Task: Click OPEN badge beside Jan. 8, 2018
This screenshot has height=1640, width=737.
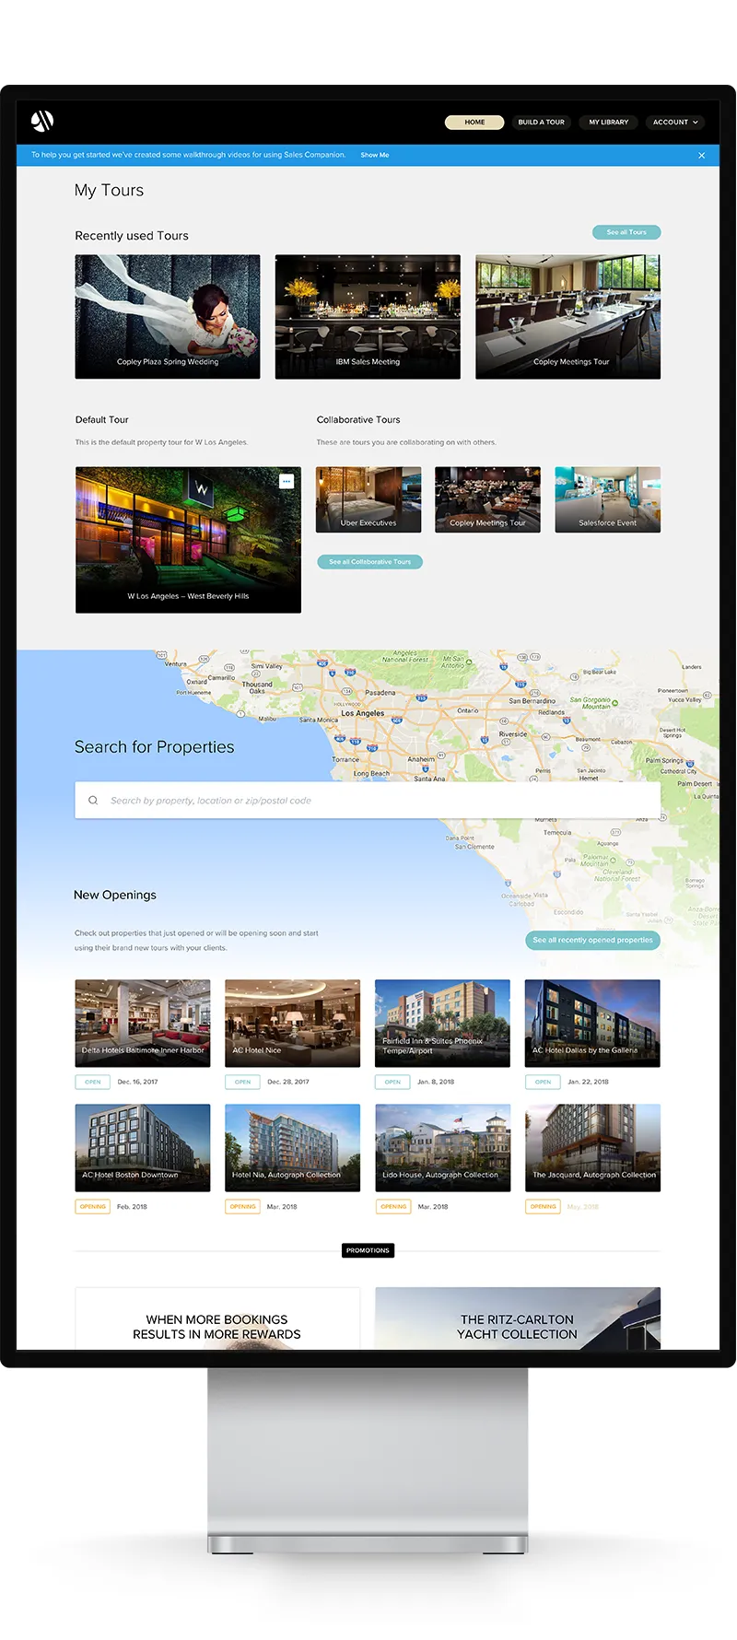Action: (x=392, y=1082)
